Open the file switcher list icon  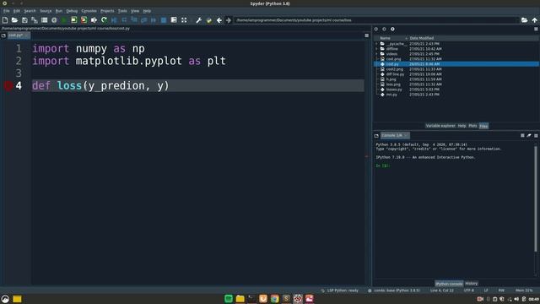click(x=44, y=20)
